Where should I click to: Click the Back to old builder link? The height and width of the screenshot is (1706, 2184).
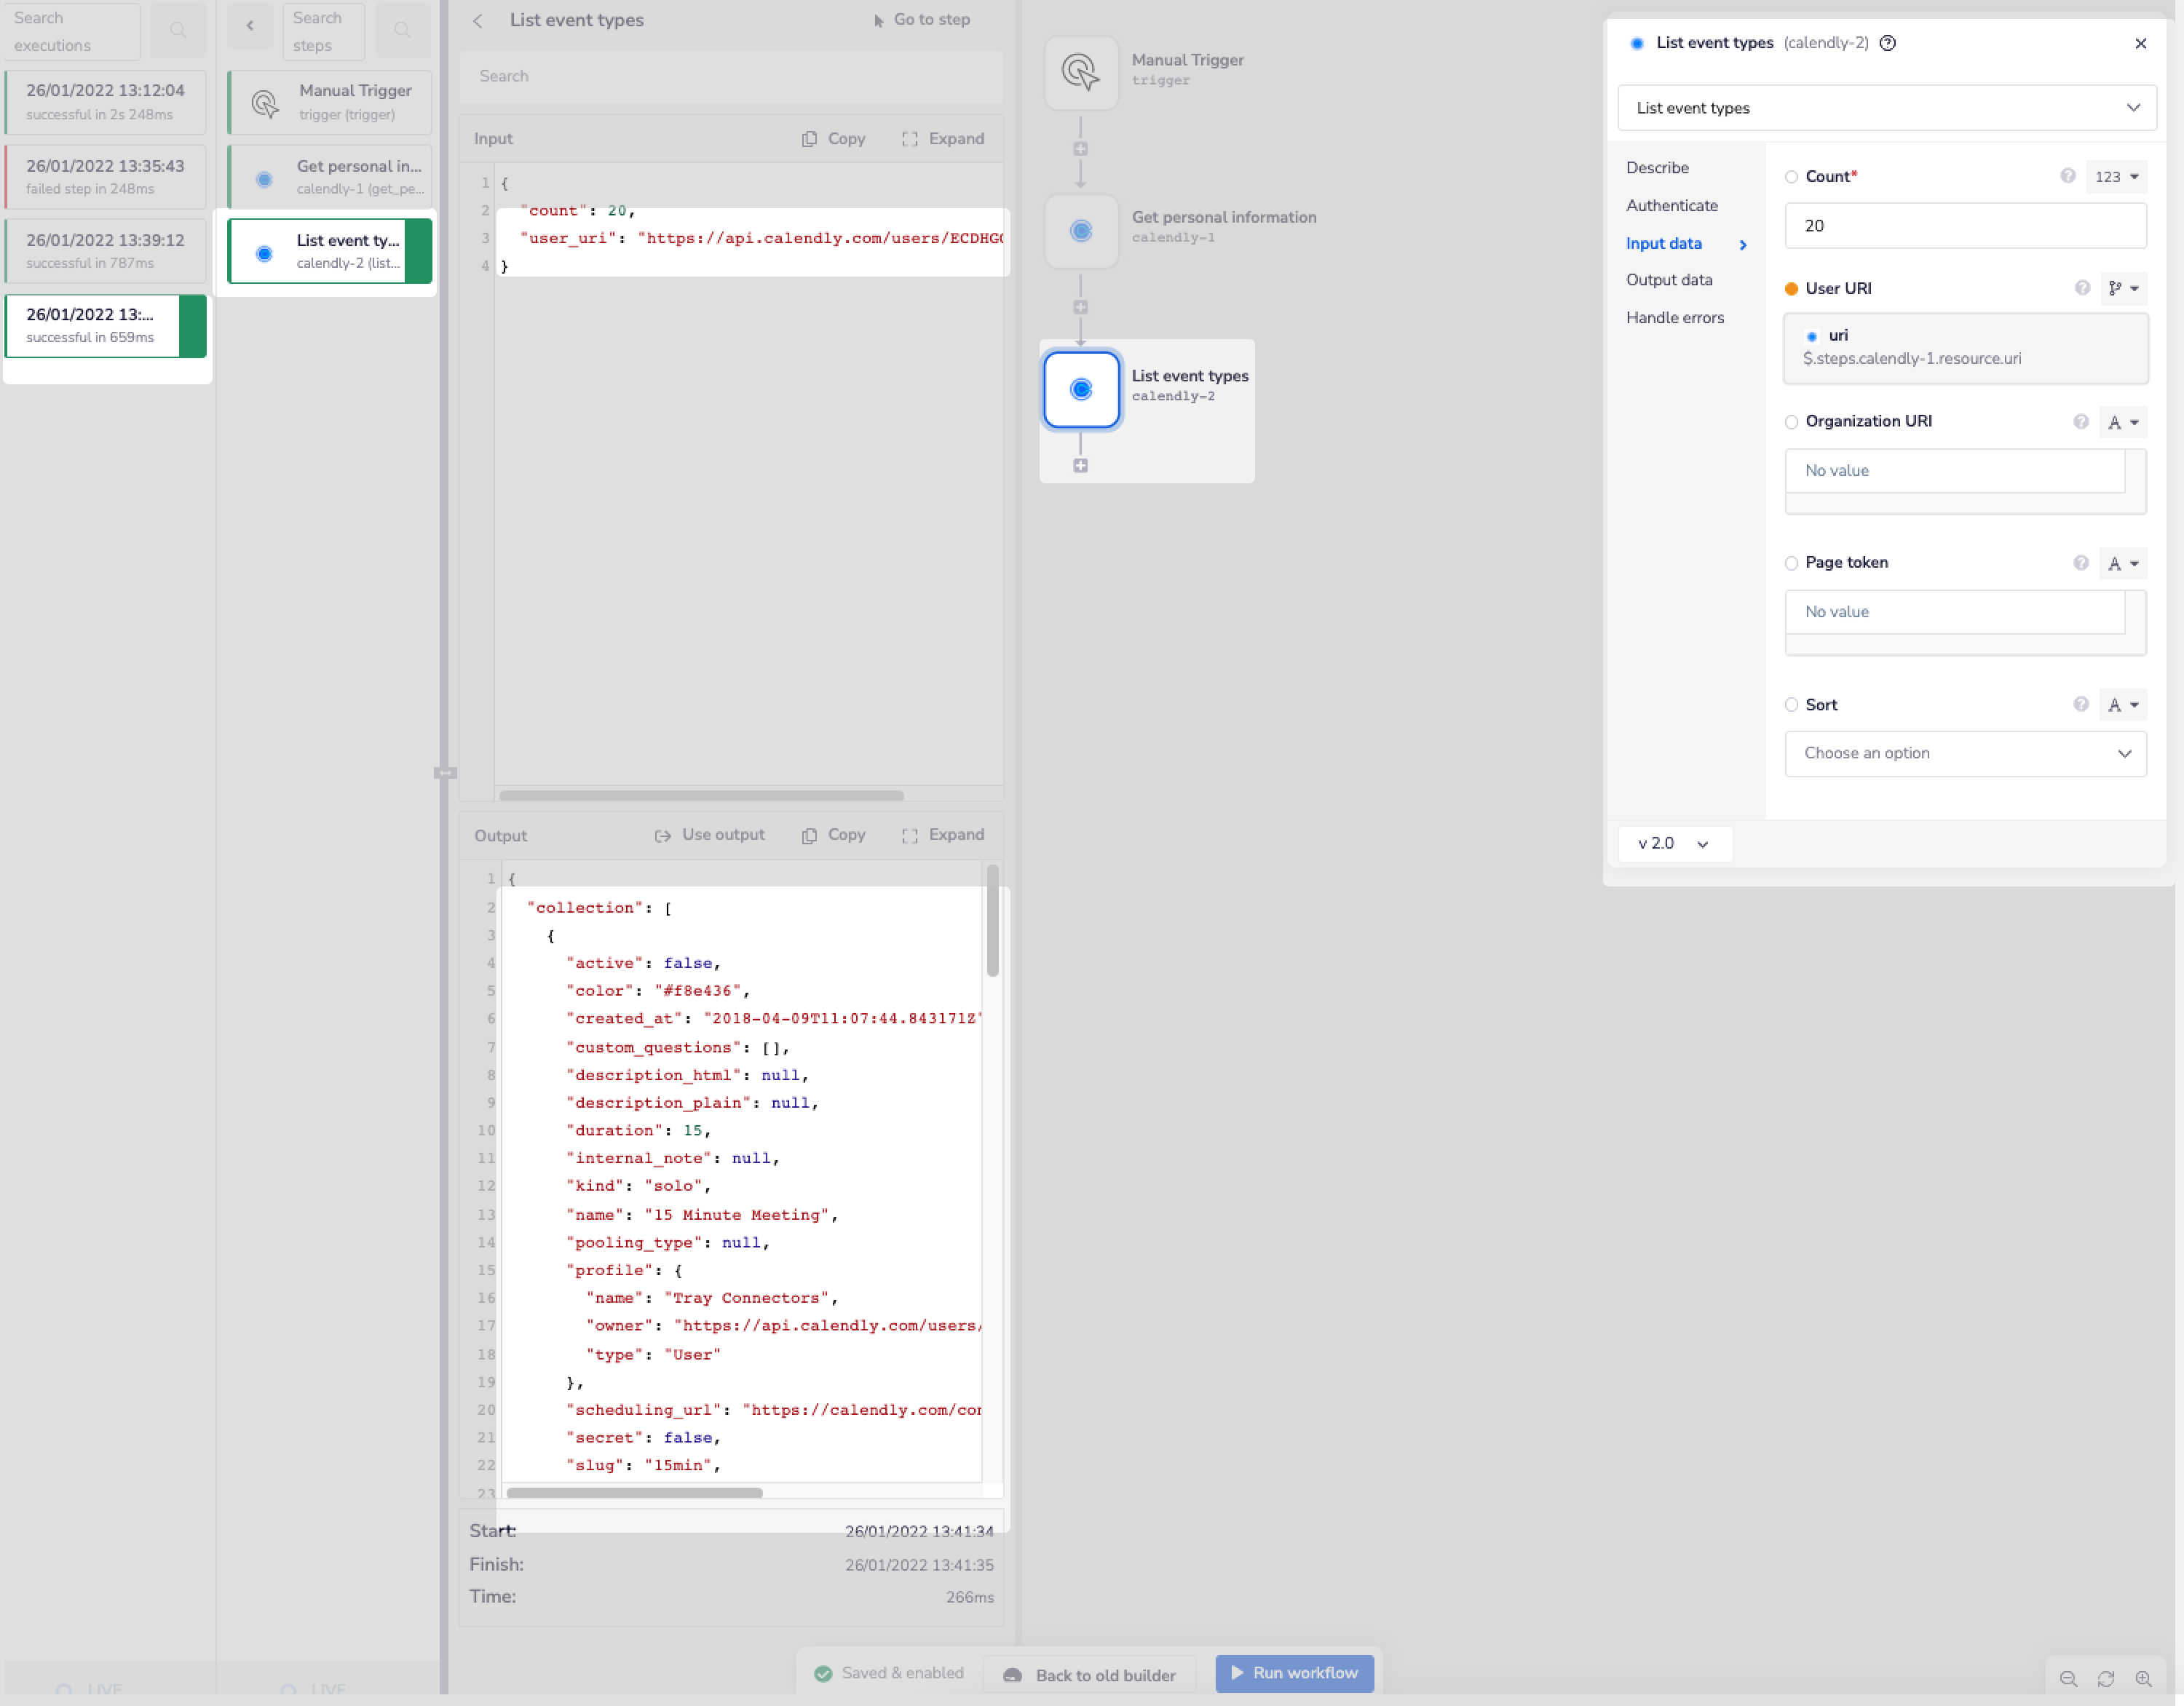pyautogui.click(x=1089, y=1673)
